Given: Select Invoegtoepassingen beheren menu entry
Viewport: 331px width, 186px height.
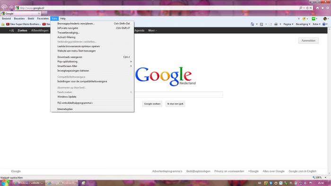Looking at the screenshot, I should point(92,71).
